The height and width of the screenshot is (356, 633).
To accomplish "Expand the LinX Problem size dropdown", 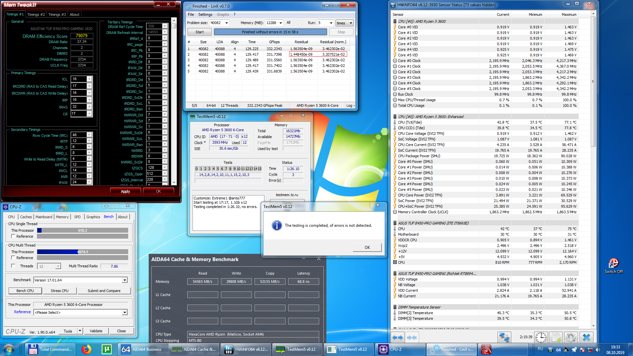I will pos(226,23).
